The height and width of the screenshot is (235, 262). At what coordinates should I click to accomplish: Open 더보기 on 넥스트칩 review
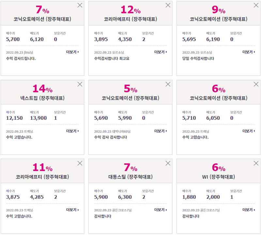(72, 131)
